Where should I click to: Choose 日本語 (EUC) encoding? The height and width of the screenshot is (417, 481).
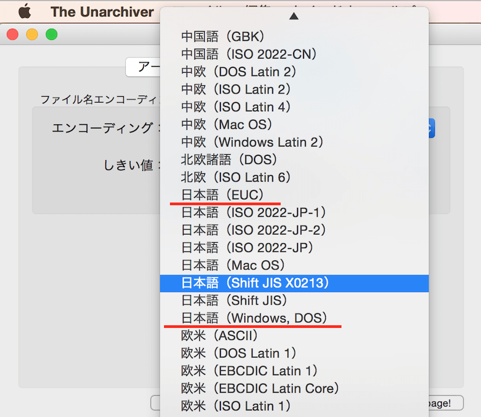pos(294,195)
